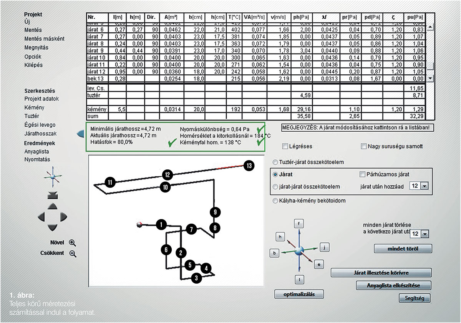This screenshot has height=323, width=461.
Task: Click the 'e' direction button on axis widget
Action: [x=319, y=264]
